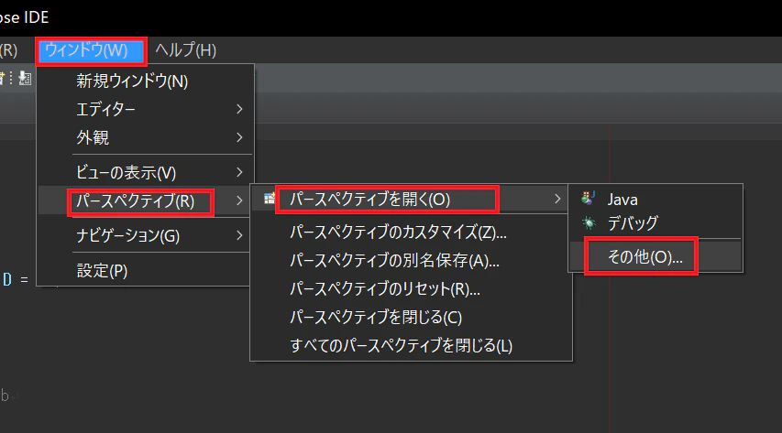Open the エディター submenu
The height and width of the screenshot is (433, 782).
click(x=145, y=109)
